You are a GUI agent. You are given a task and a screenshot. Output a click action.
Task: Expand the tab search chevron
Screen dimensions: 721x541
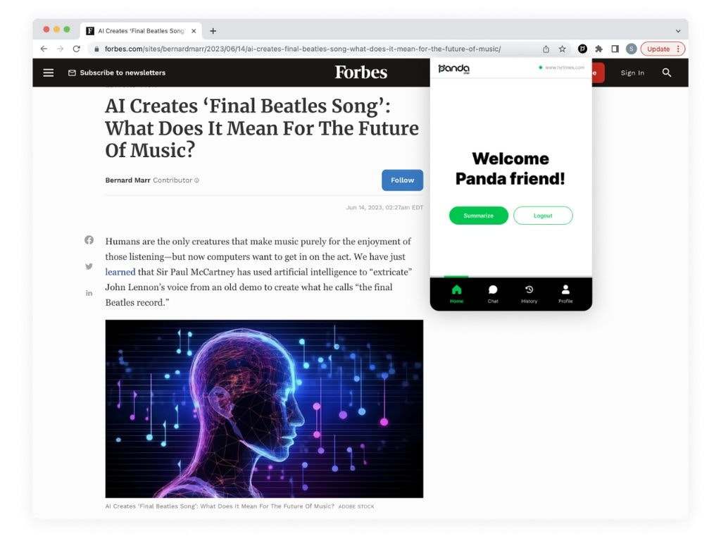coord(678,31)
